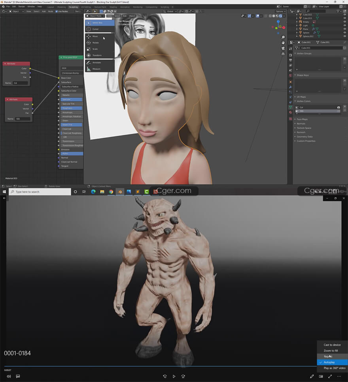Expand the Normals panel
The height and width of the screenshot is (382, 348).
pos(301,124)
